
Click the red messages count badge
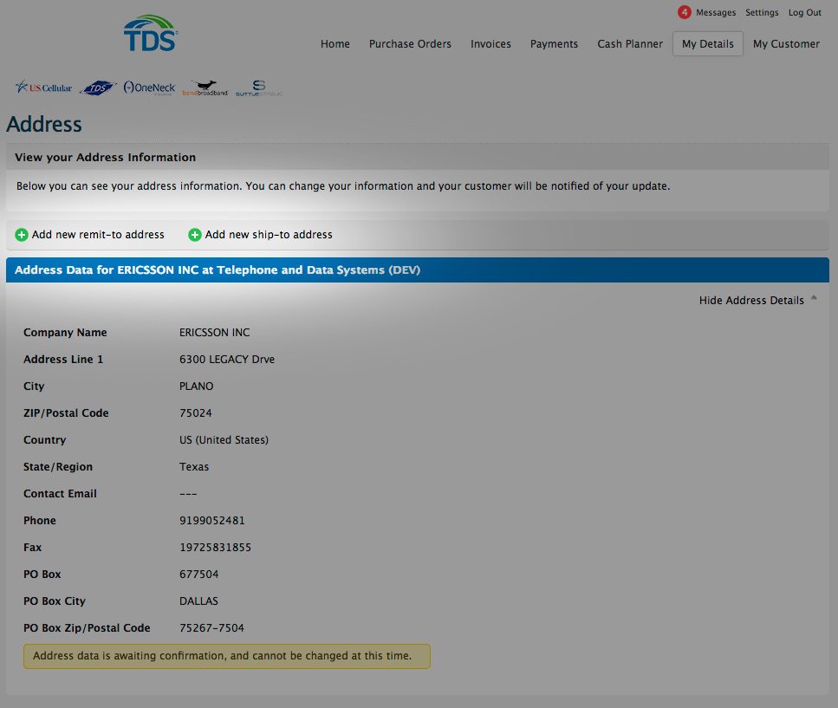(x=684, y=12)
